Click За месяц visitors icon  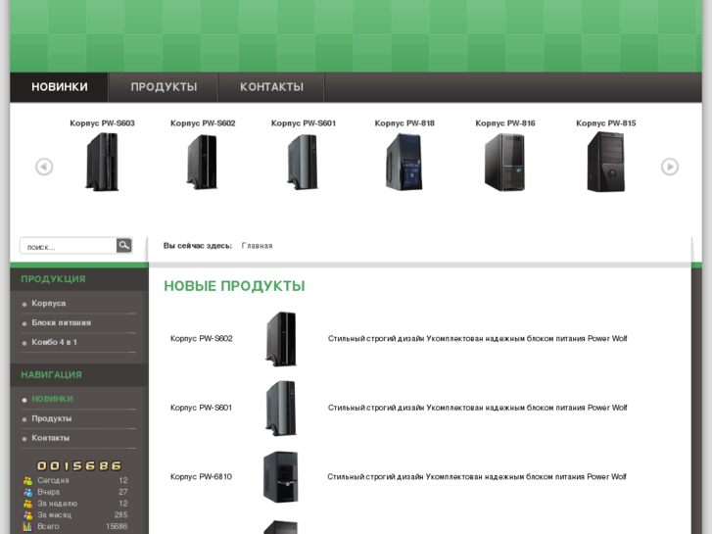click(27, 515)
